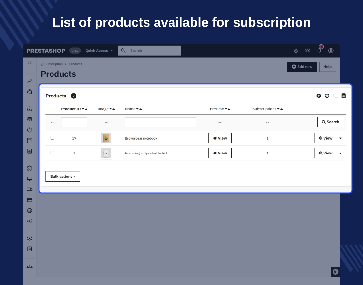
Task: Expand the sidebar menu toggle
Action: 29,63
